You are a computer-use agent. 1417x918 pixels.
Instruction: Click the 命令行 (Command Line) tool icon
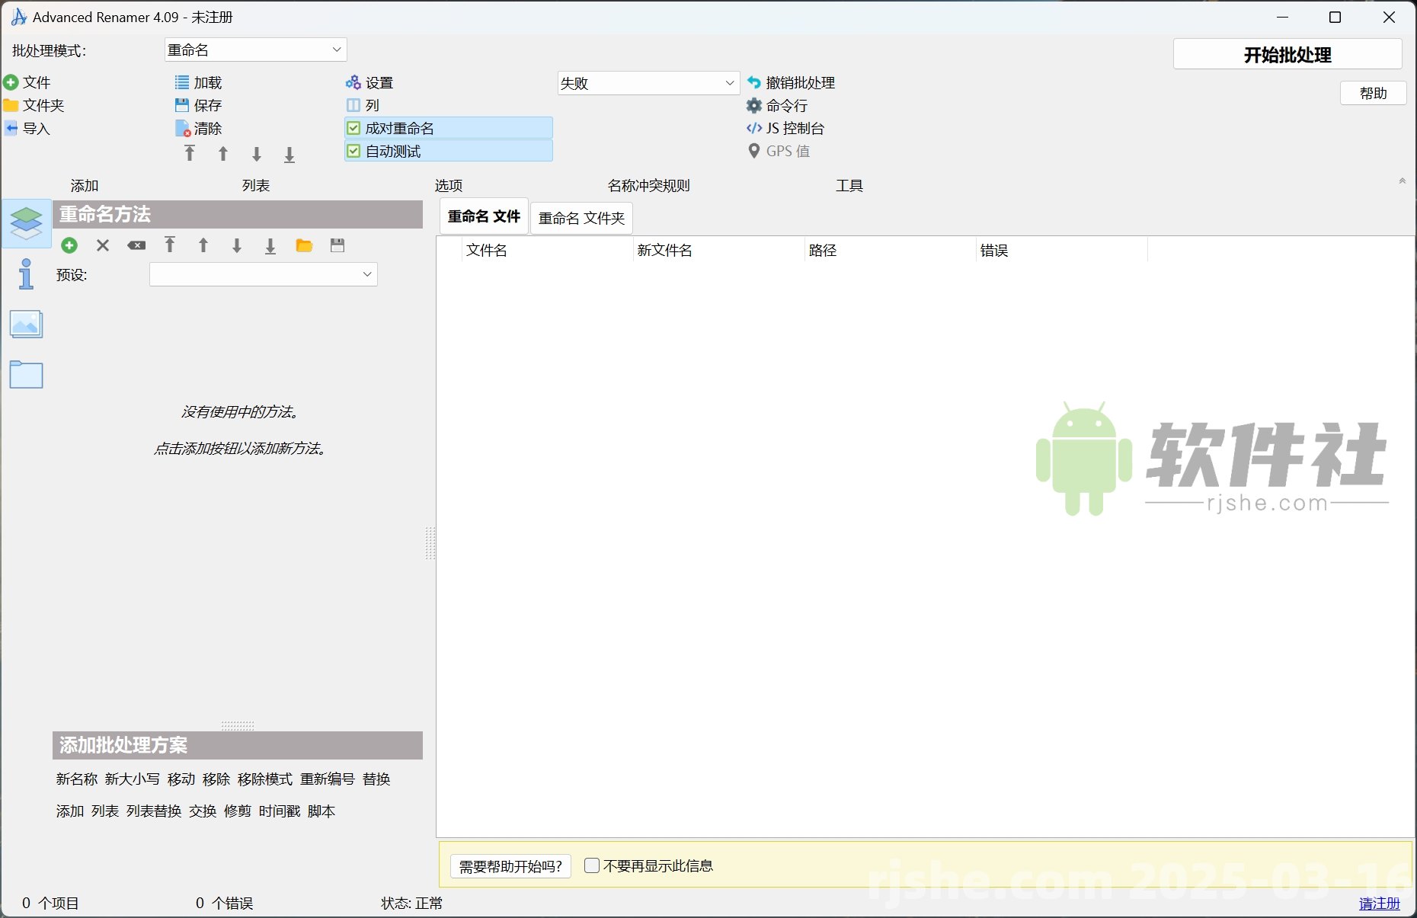pos(754,106)
